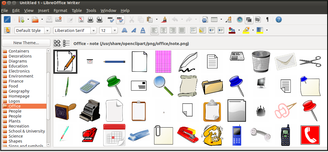Click the Open folder icon

[x=35, y=20]
